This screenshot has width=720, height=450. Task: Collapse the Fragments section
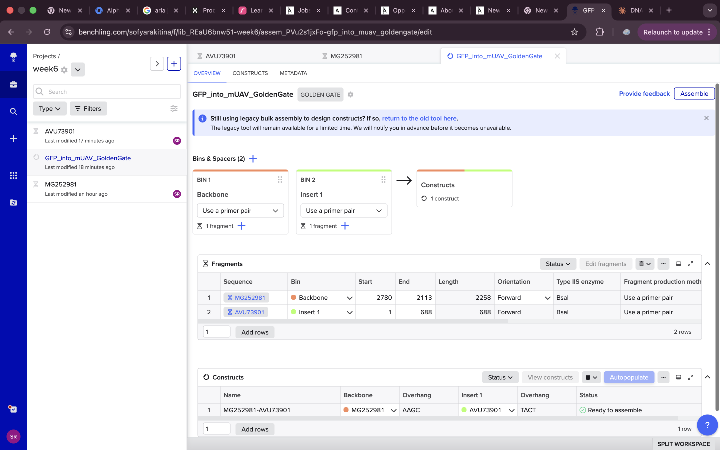(x=707, y=263)
